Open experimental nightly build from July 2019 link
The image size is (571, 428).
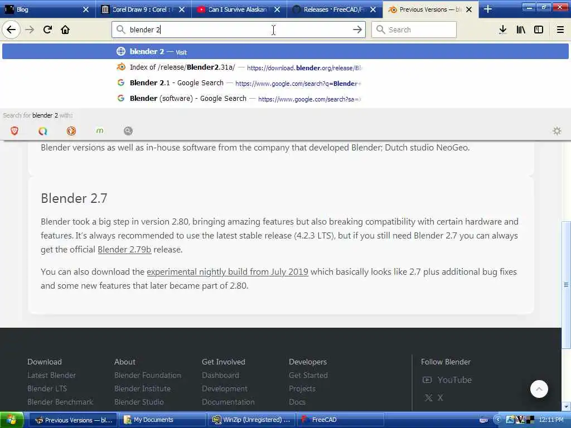(228, 272)
